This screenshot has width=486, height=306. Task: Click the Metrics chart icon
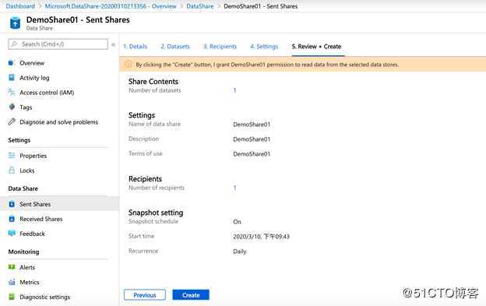coord(12,282)
